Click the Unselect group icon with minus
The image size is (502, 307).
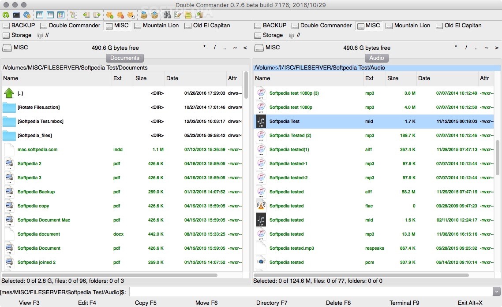120,15
